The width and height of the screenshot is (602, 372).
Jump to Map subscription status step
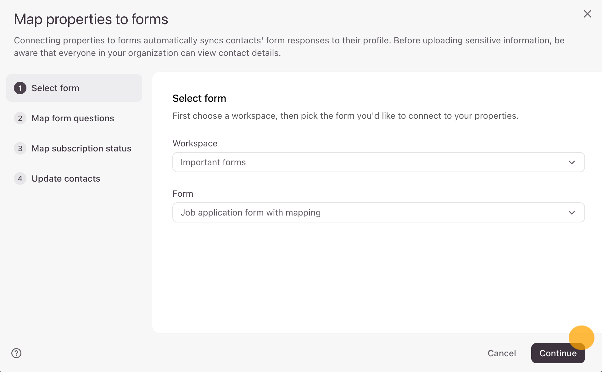point(81,149)
